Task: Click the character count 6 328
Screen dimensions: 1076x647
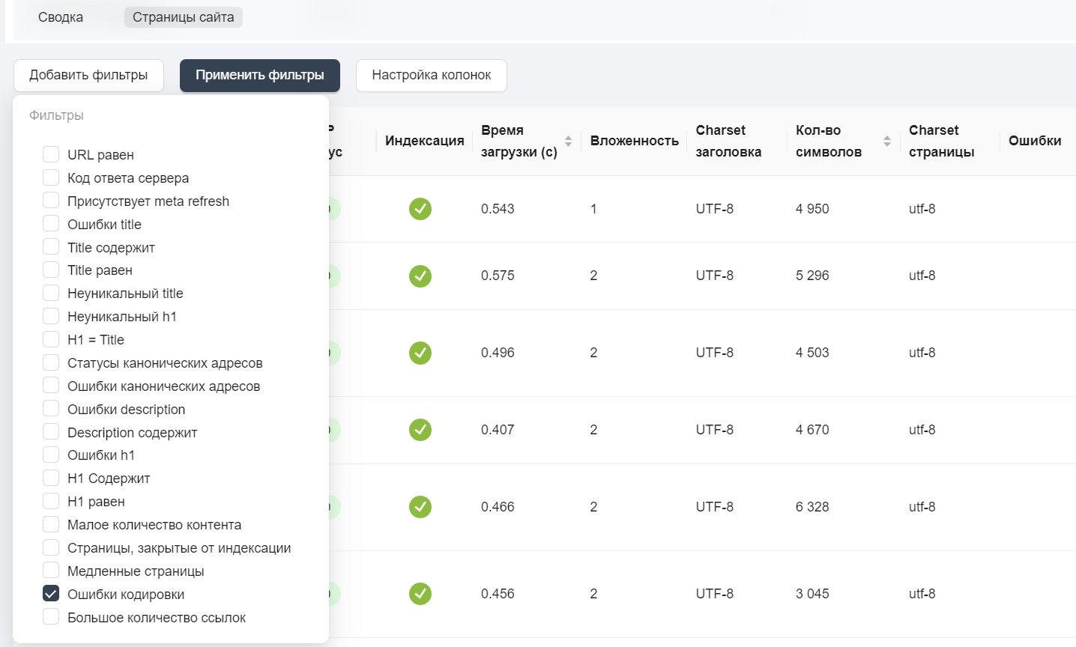Action: [812, 507]
